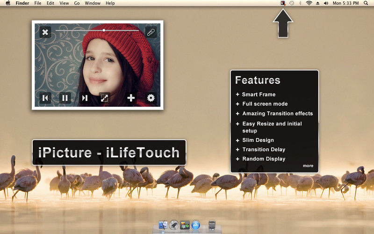Click the slider handle atop the photo frame

click(104, 30)
